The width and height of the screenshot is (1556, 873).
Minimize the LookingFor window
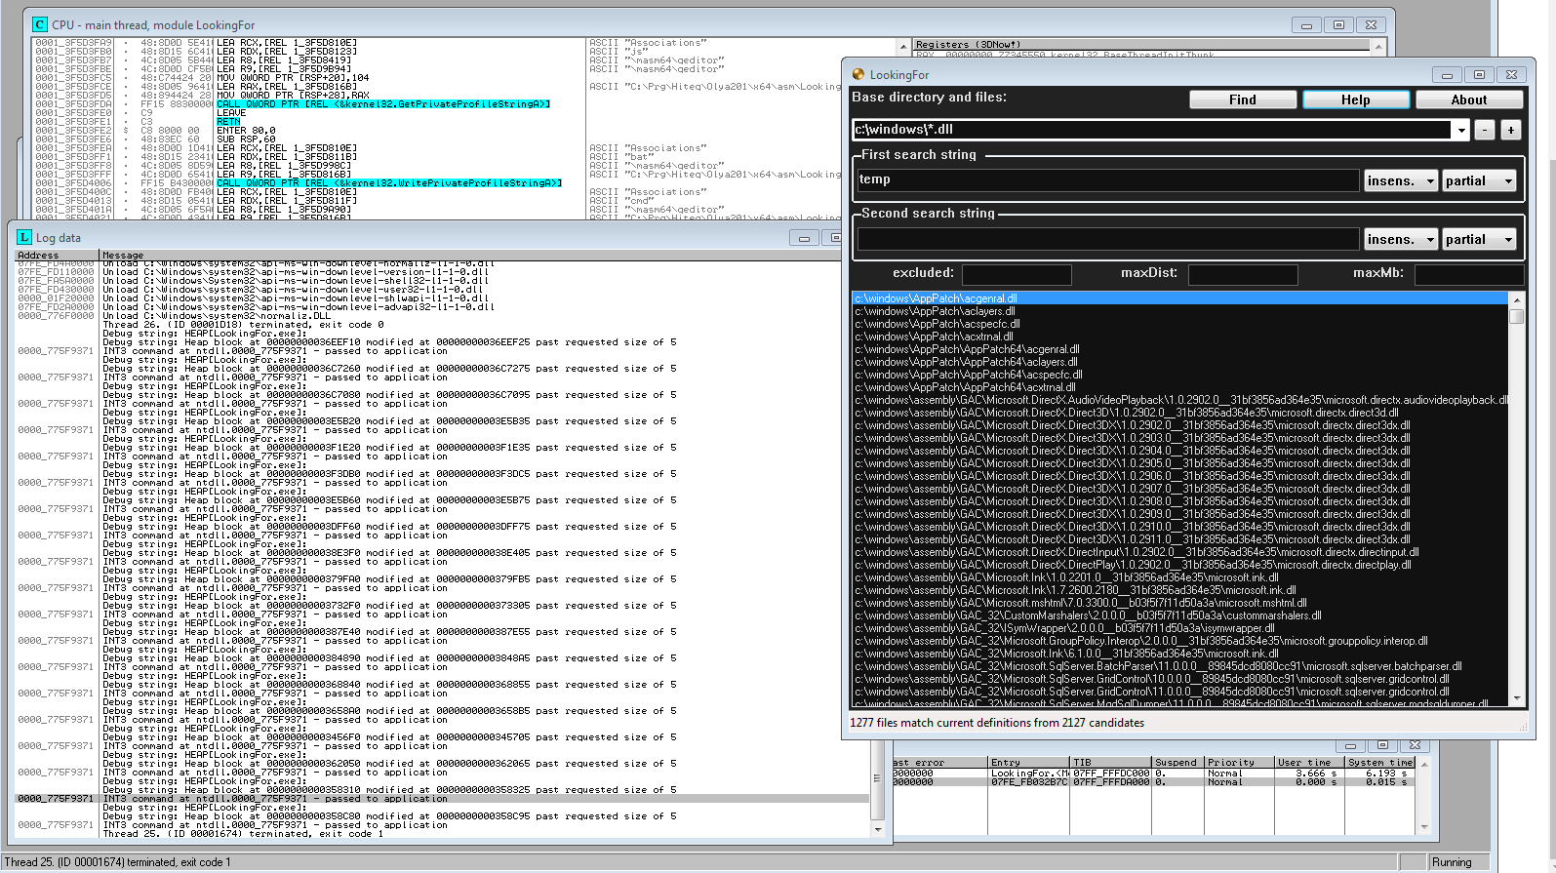click(x=1447, y=75)
